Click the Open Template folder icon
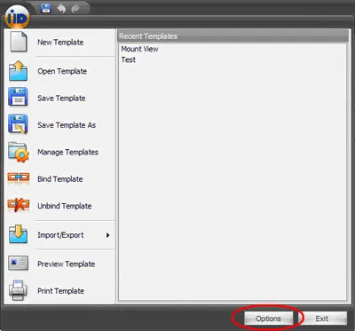Viewport: 355px width, 331px height. 18,71
